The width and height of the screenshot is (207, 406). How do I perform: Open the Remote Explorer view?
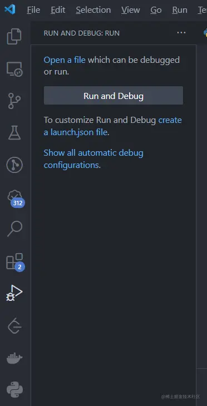pos(14,69)
